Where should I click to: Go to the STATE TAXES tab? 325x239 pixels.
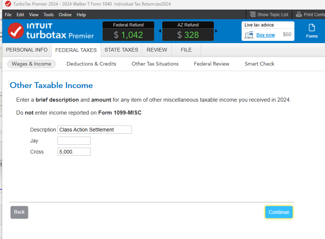point(121,50)
